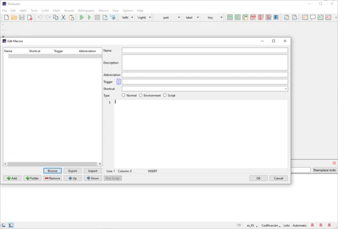
Task: Save the document with the floppy icon
Action: pos(22,17)
